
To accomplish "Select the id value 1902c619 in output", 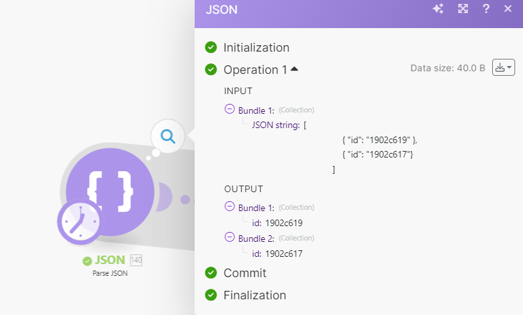I will [284, 223].
